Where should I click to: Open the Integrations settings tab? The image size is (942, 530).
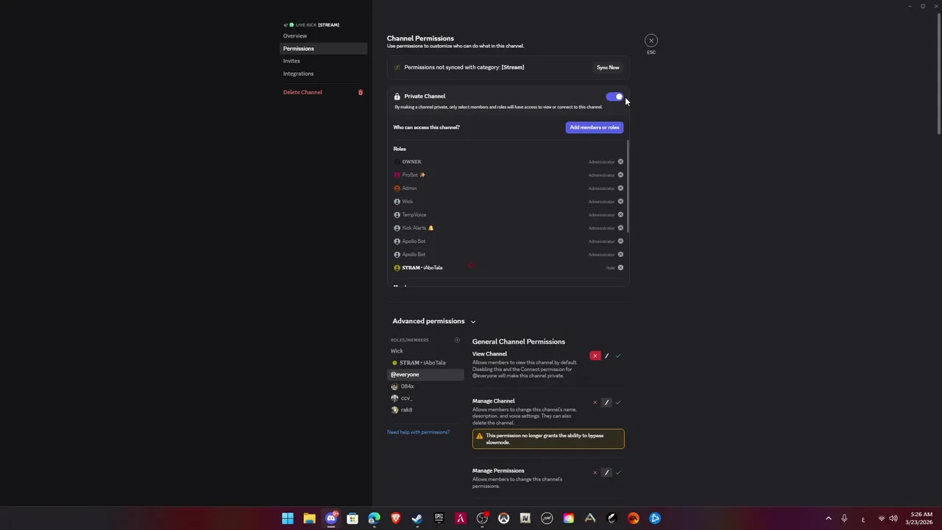[324, 74]
